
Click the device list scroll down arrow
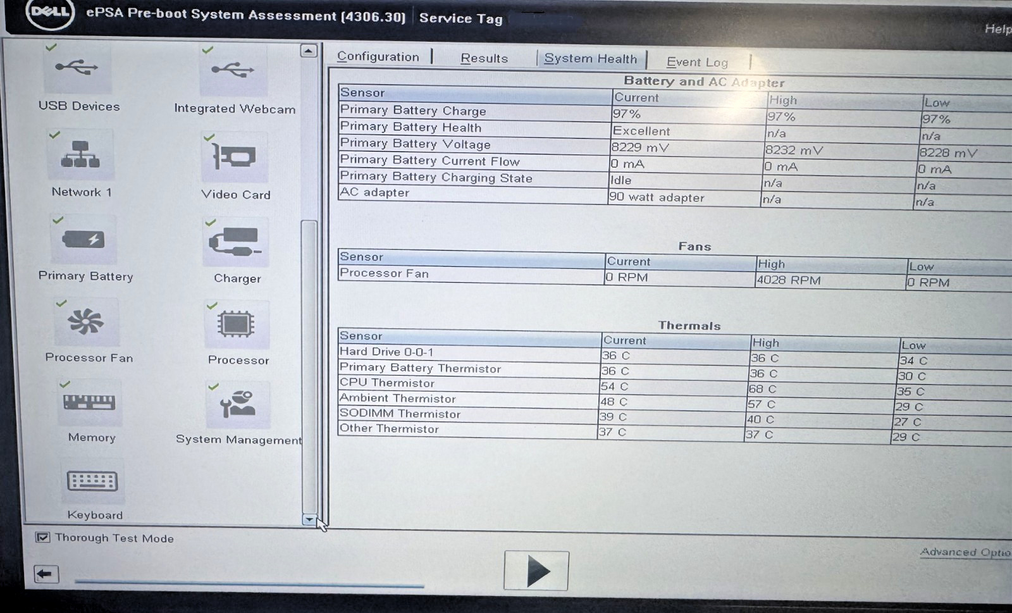[x=309, y=519]
